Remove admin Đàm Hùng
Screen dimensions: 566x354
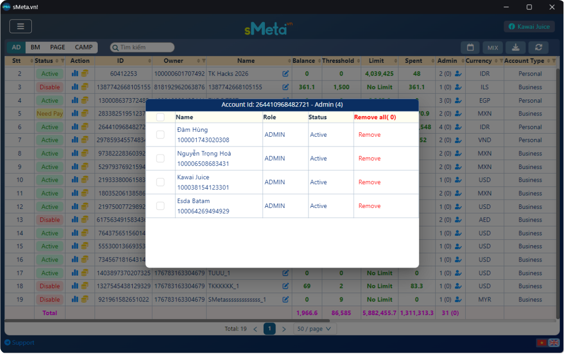click(370, 135)
